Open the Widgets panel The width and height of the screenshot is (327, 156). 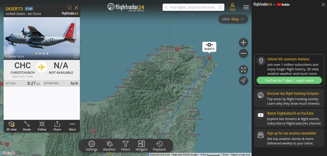click(141, 146)
